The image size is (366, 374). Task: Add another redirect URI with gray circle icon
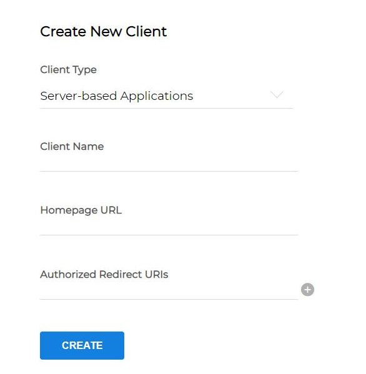[307, 290]
